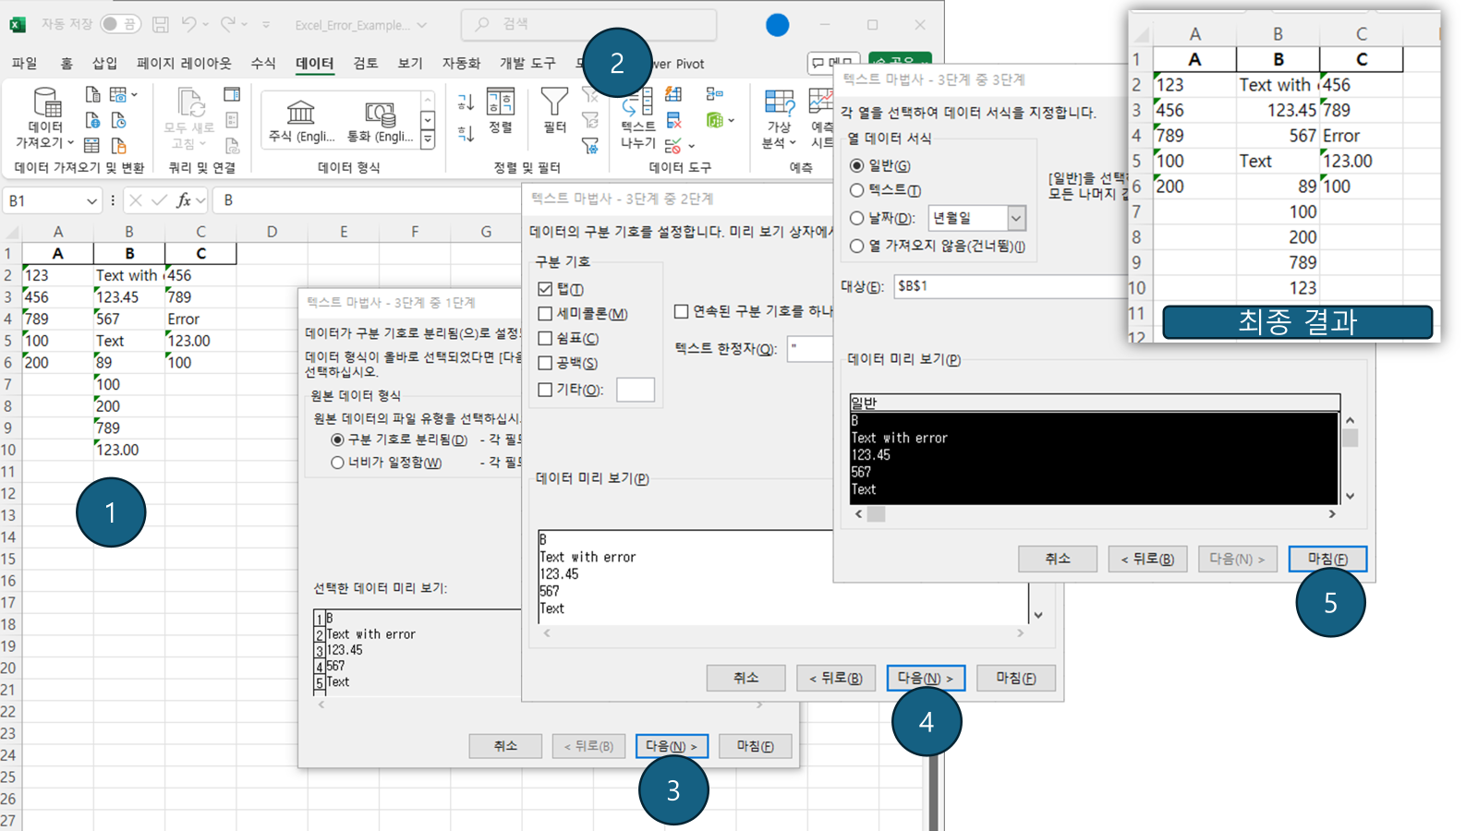Open the 파일 menu
Image resolution: width=1478 pixels, height=831 pixels.
coord(24,64)
